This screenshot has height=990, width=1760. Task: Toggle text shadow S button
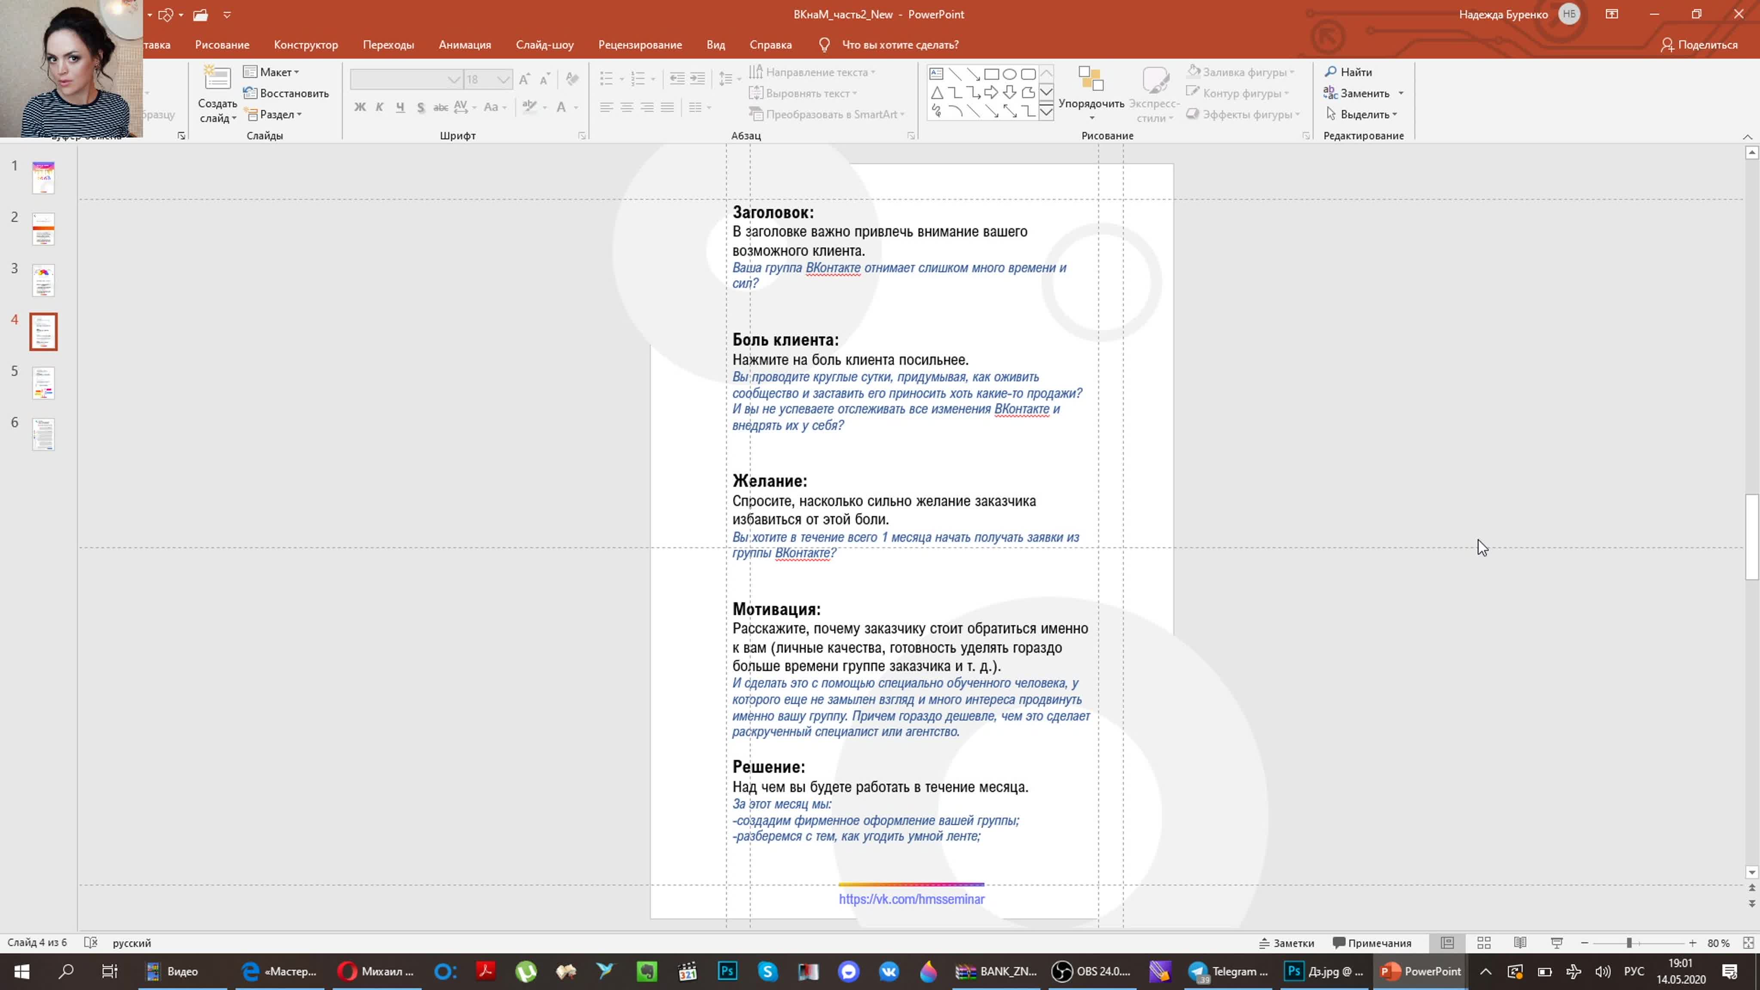pyautogui.click(x=421, y=107)
